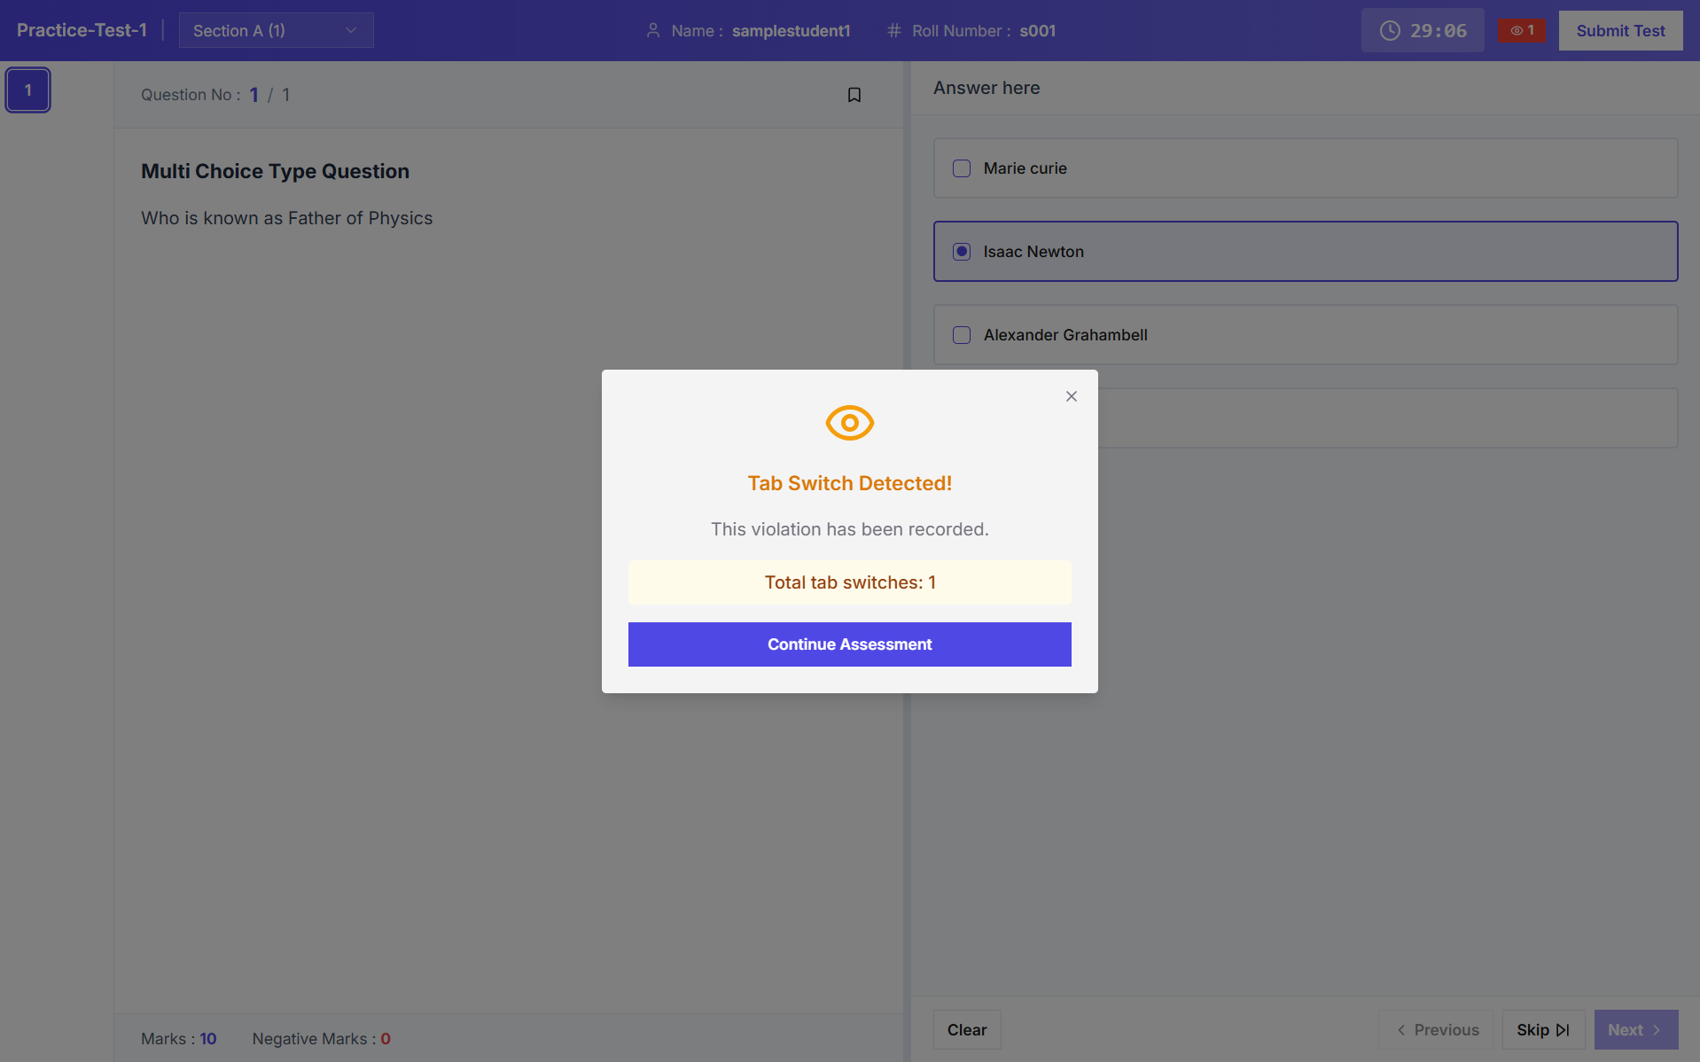
Task: Toggle the Isaac Newton answer option
Action: pos(962,252)
